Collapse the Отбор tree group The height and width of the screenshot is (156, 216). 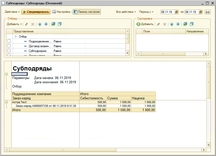[x=16, y=36]
